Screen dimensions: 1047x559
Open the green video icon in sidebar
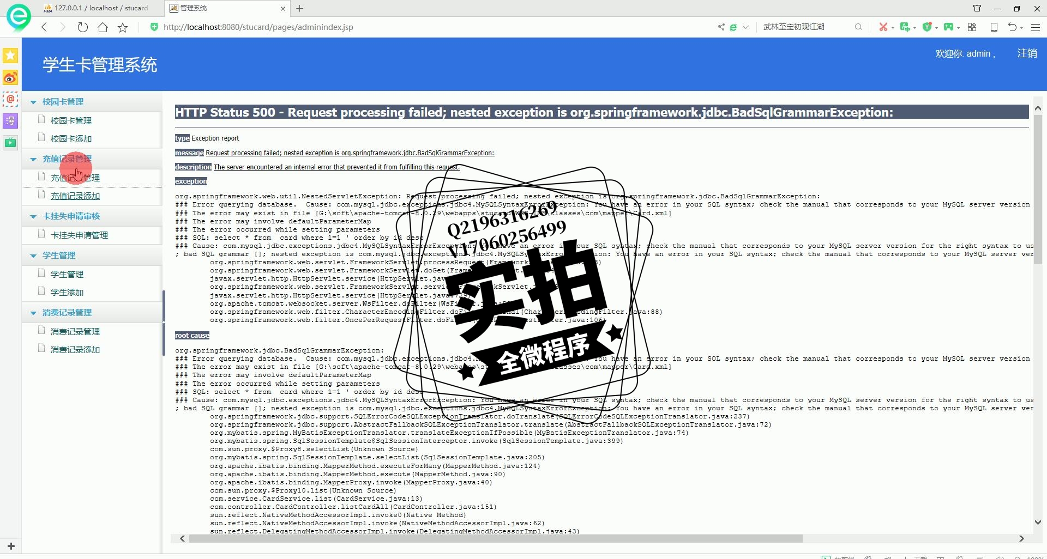point(10,143)
